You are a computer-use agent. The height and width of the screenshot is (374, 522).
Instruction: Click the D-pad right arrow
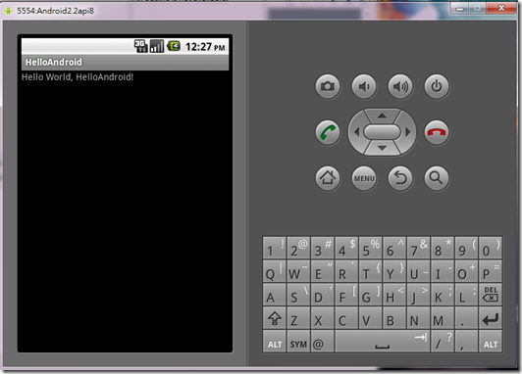pyautogui.click(x=408, y=132)
